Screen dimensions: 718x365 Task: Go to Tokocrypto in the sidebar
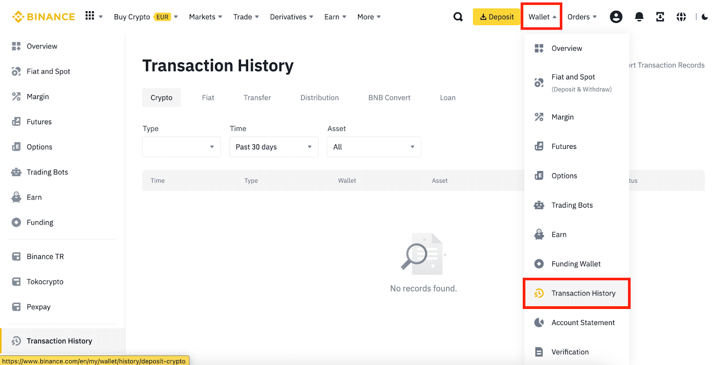(x=45, y=282)
